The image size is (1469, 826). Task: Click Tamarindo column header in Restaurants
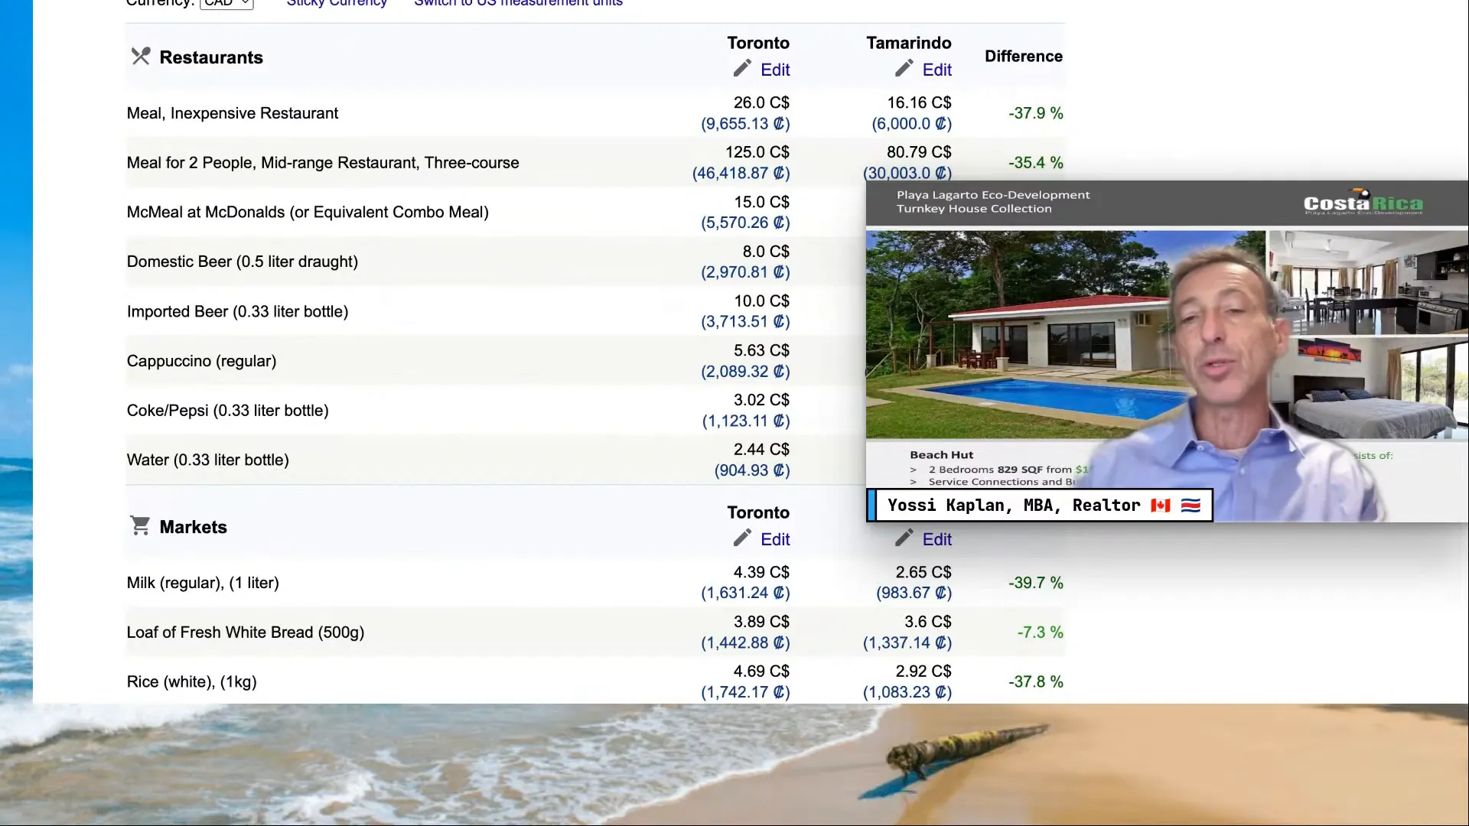tap(909, 43)
